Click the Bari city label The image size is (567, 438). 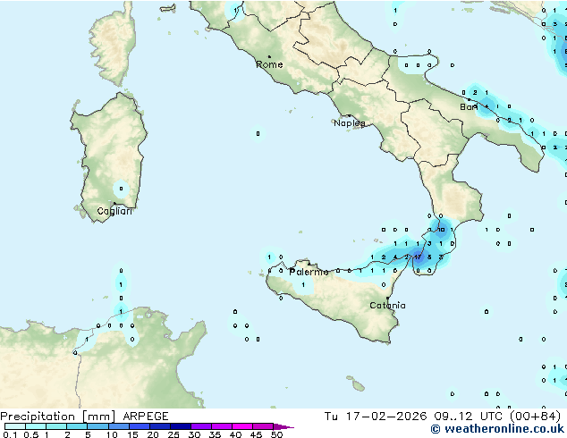(469, 107)
